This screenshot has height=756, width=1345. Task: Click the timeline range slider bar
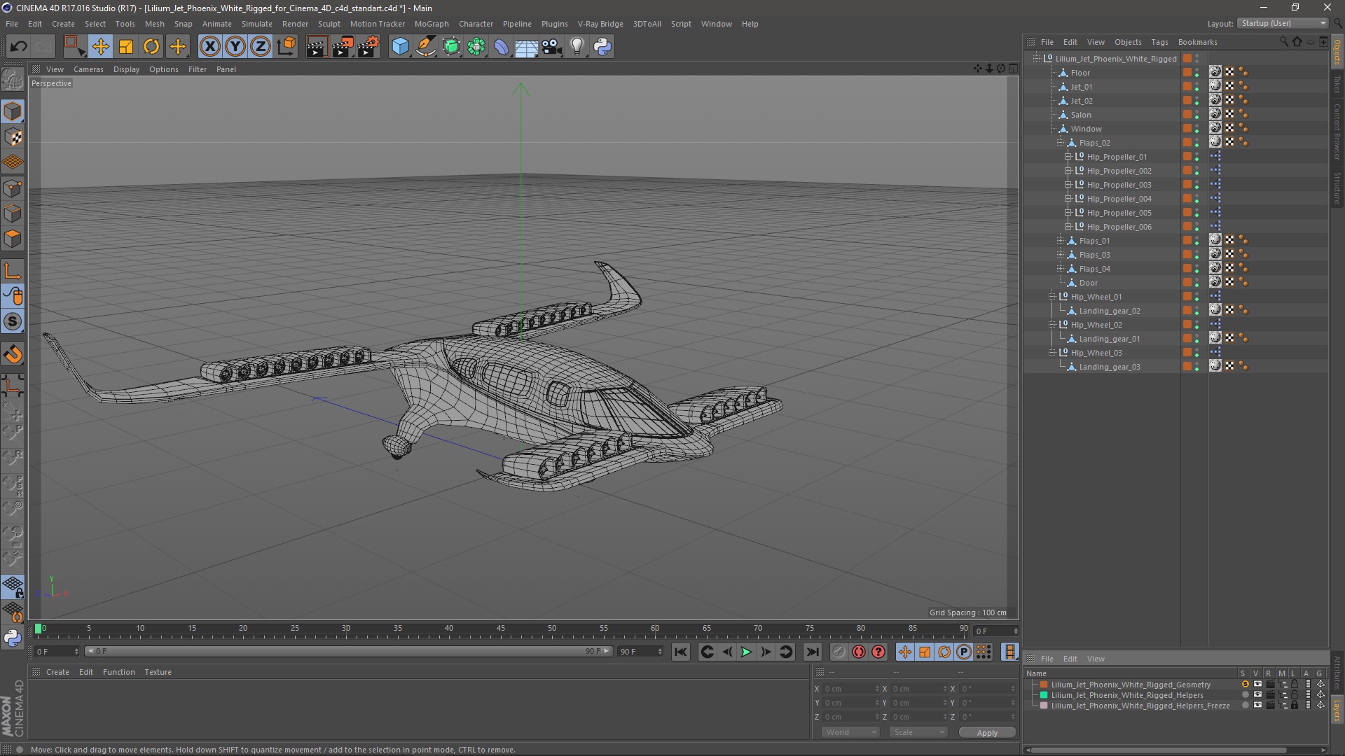[x=349, y=652]
